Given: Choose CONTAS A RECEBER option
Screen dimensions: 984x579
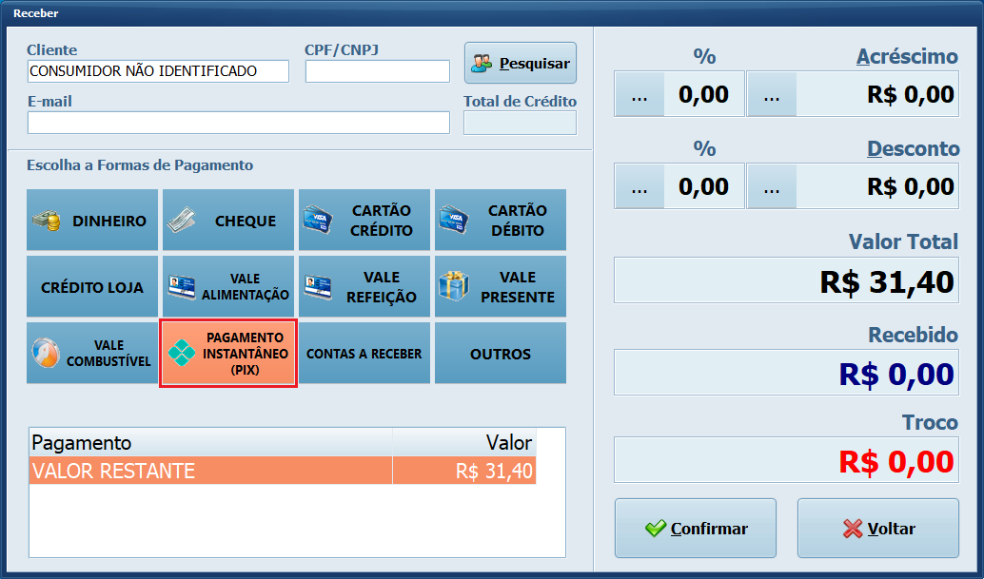Looking at the screenshot, I should [364, 353].
